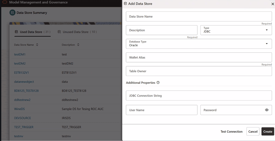
Task: Open the testDM1 data store link
Action: pyautogui.click(x=20, y=54)
